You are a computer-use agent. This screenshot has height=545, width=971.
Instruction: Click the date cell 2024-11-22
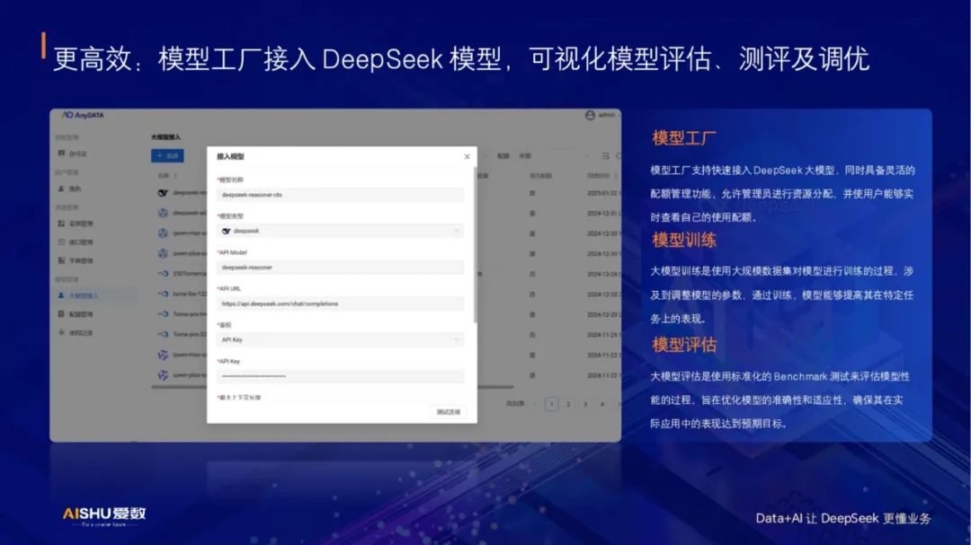(x=603, y=375)
